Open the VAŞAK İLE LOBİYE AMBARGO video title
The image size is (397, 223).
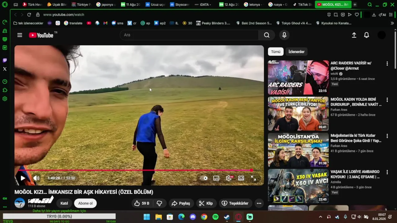tap(355, 174)
